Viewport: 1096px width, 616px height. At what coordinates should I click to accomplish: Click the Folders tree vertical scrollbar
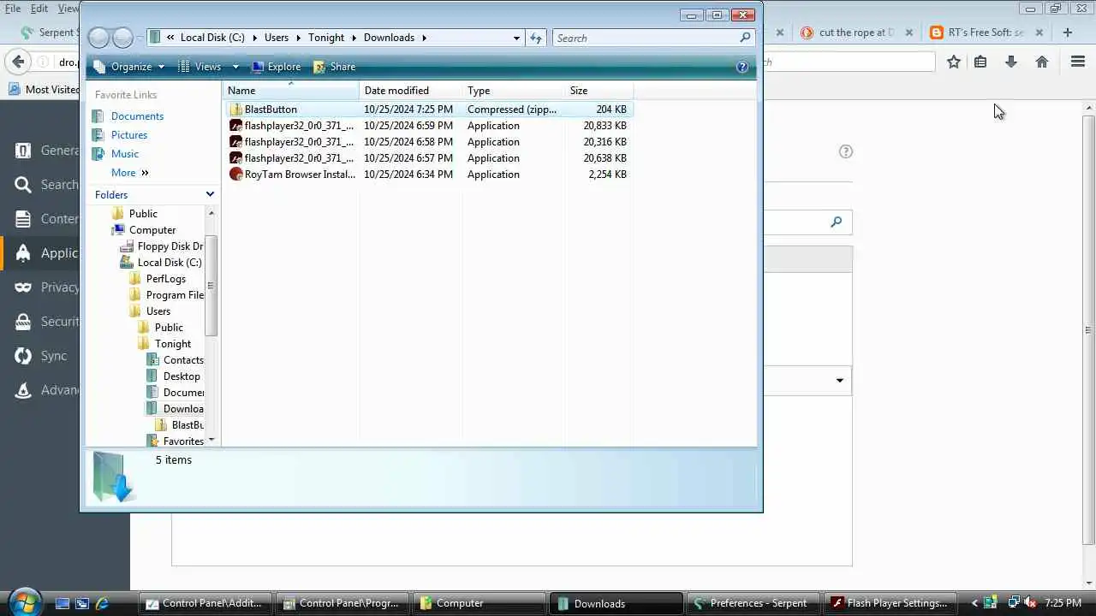click(211, 287)
